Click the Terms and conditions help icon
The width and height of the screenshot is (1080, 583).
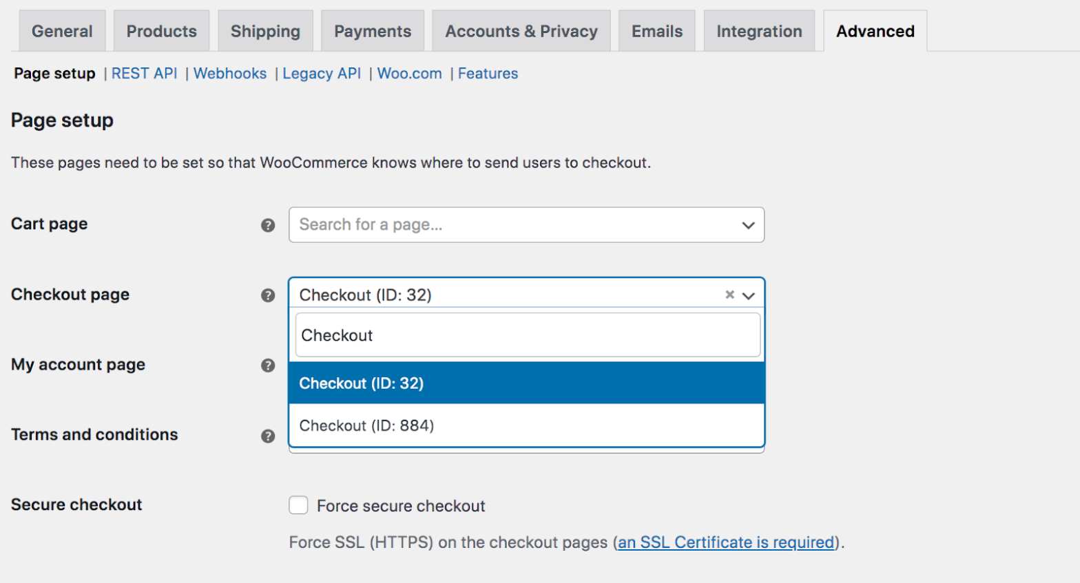click(x=267, y=436)
